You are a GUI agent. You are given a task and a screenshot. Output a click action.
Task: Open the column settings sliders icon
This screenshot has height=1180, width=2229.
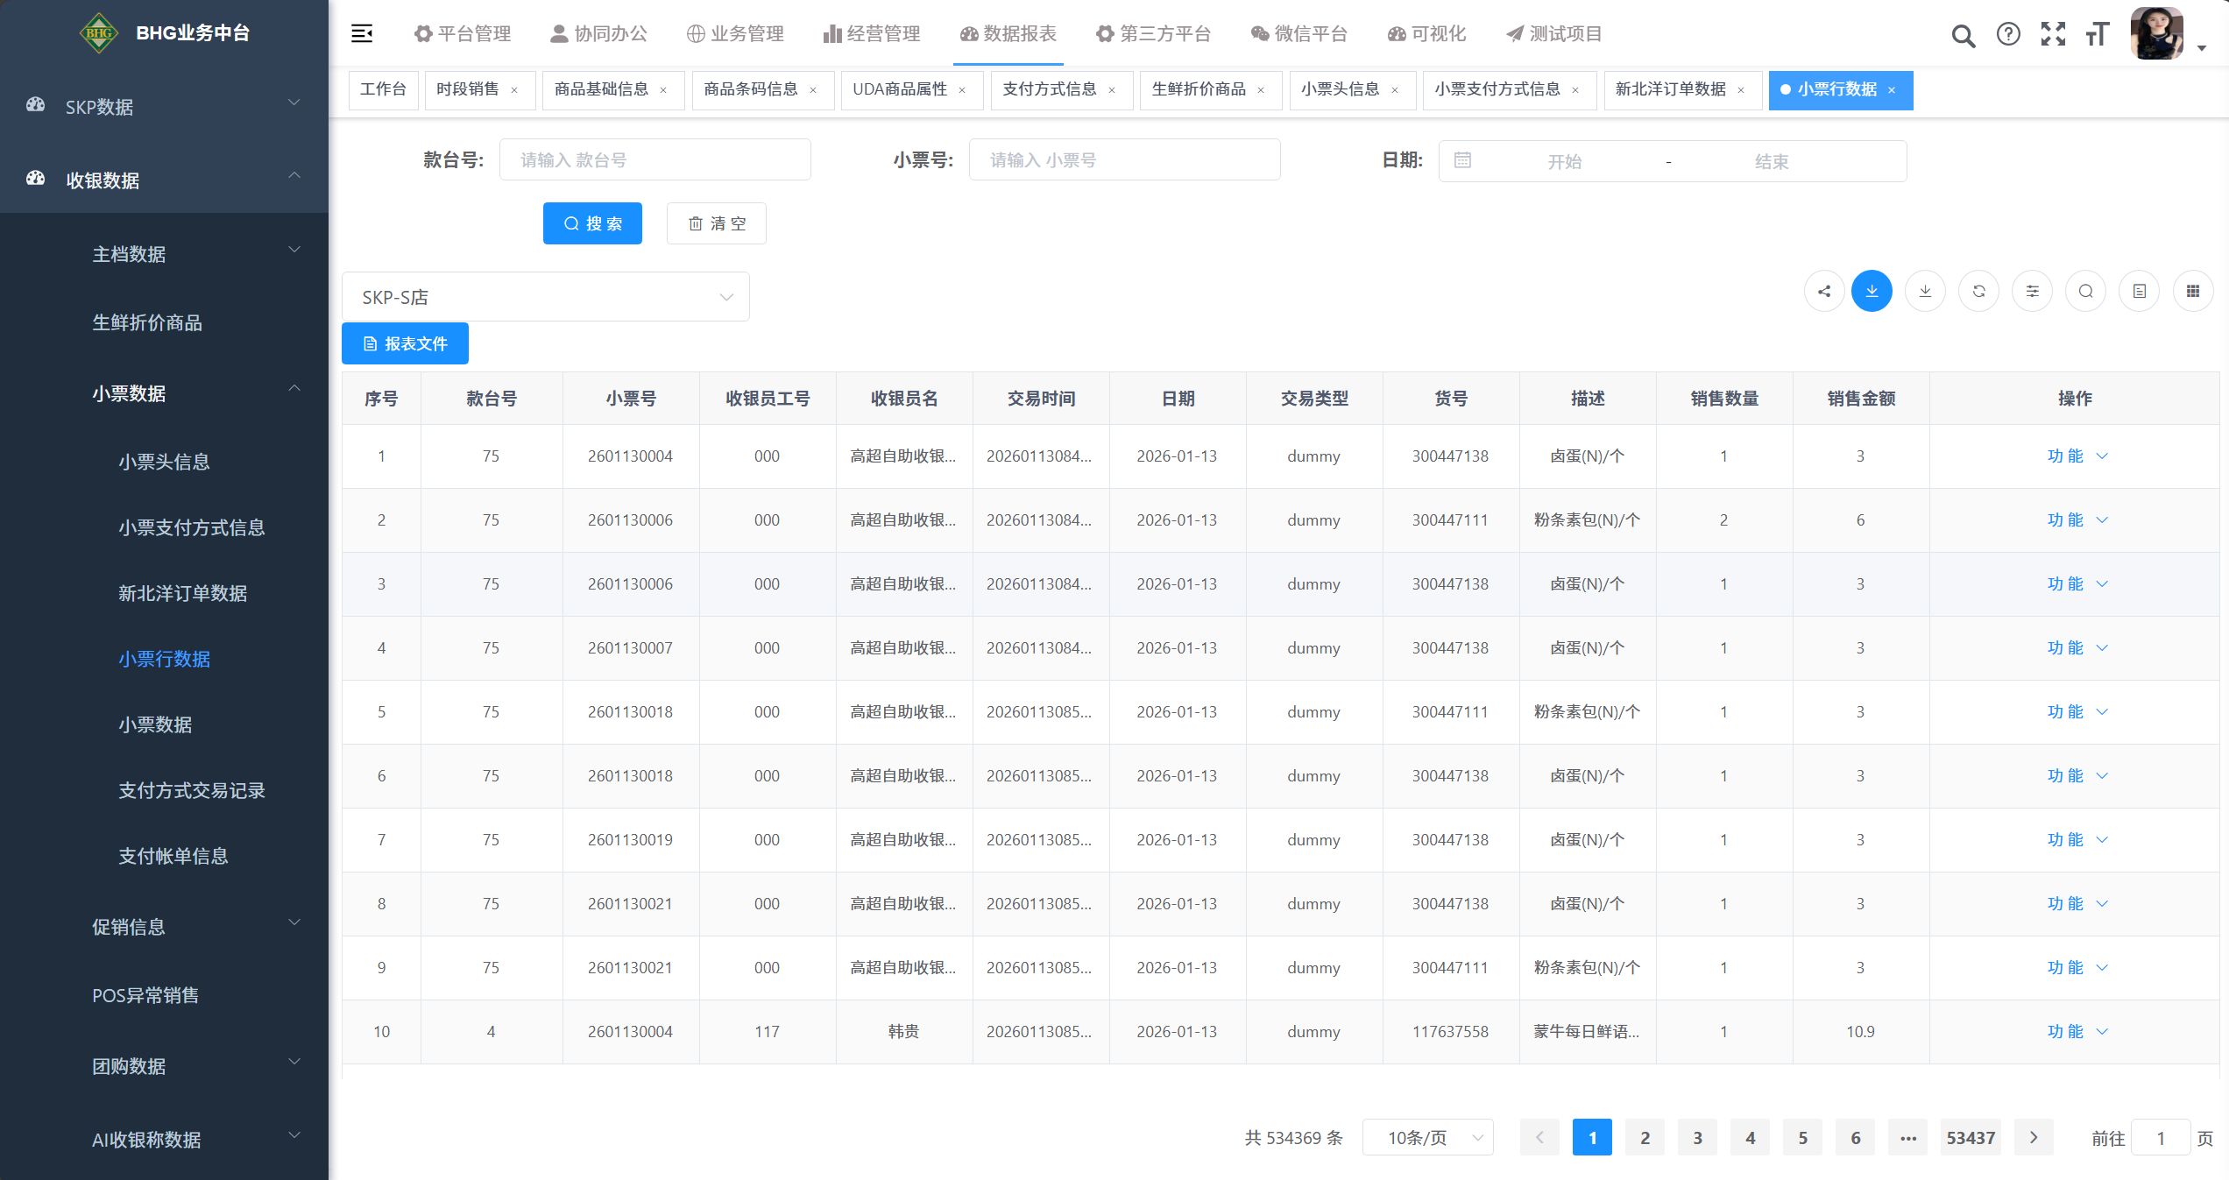(x=2032, y=292)
